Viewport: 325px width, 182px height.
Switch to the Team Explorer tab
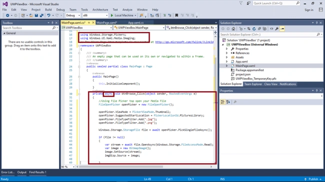pos(253,84)
